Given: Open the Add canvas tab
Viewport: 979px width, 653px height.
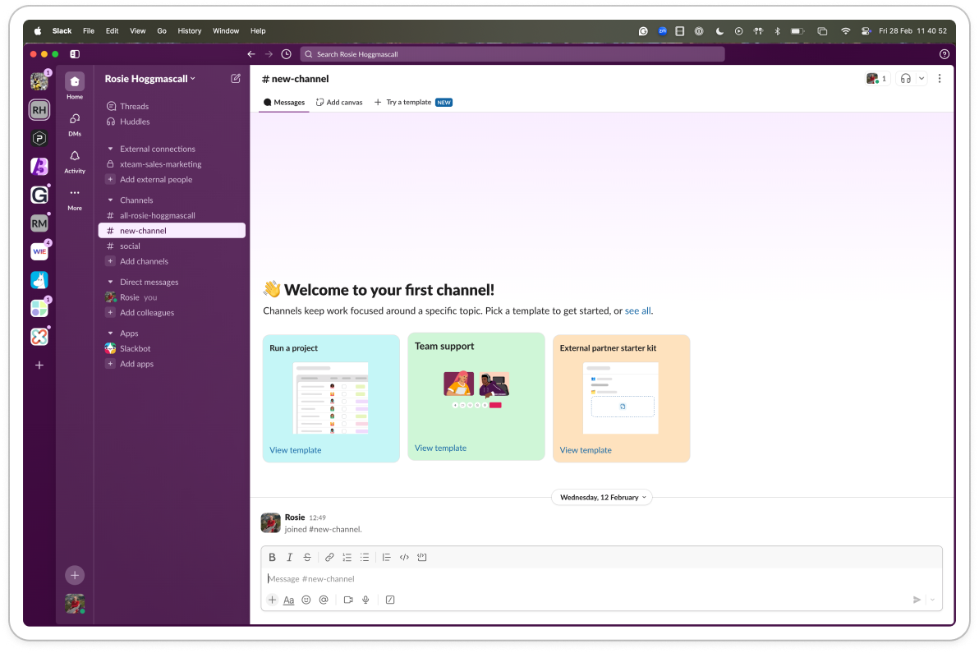Looking at the screenshot, I should (x=339, y=103).
